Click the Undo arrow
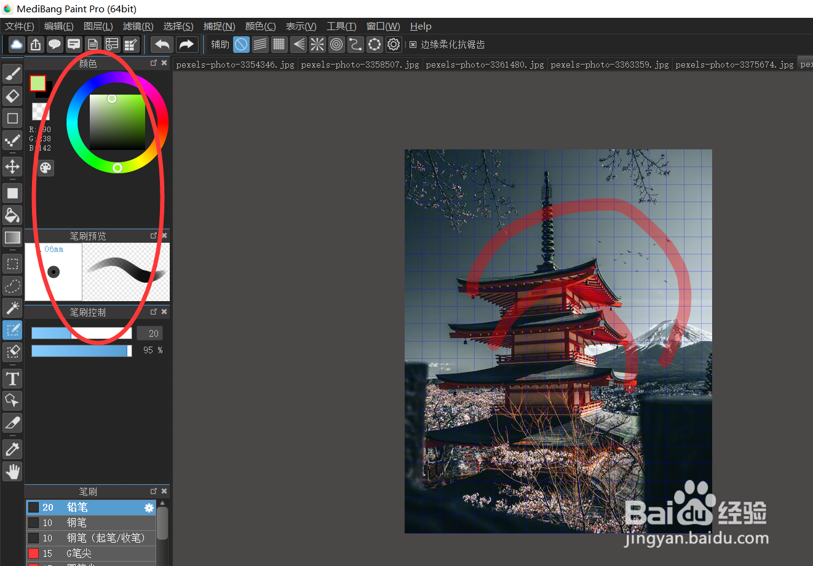Viewport: 813px width, 566px height. (162, 44)
